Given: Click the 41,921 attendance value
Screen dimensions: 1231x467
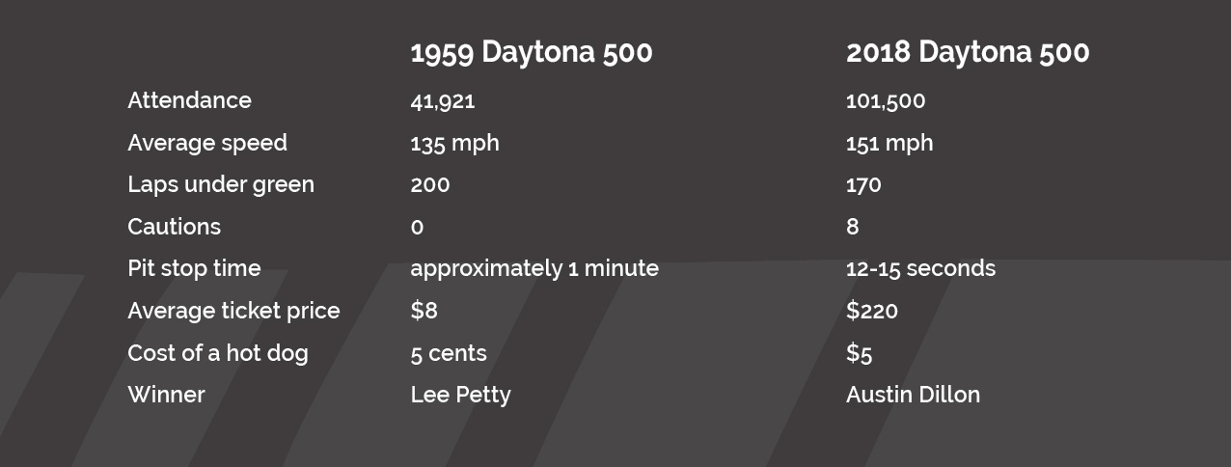Looking at the screenshot, I should coord(443,101).
